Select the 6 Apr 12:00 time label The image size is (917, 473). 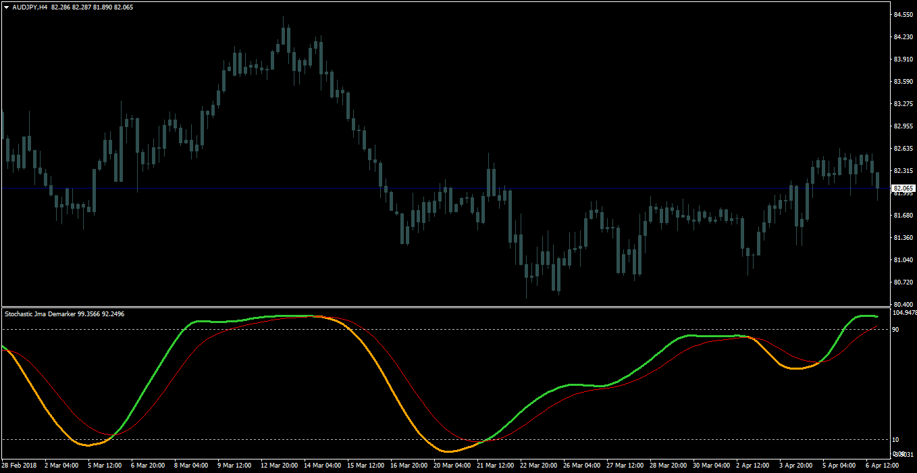point(882,466)
